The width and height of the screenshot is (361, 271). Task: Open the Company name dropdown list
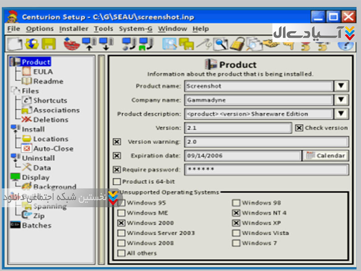pyautogui.click(x=341, y=100)
